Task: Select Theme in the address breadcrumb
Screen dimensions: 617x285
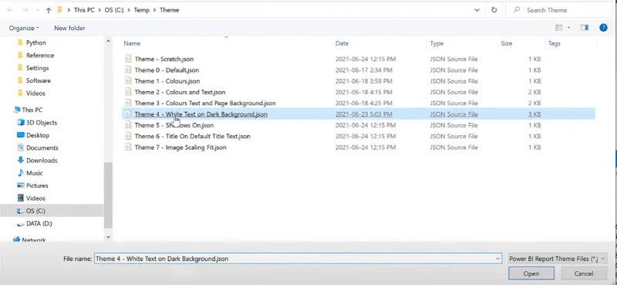Action: coord(169,10)
